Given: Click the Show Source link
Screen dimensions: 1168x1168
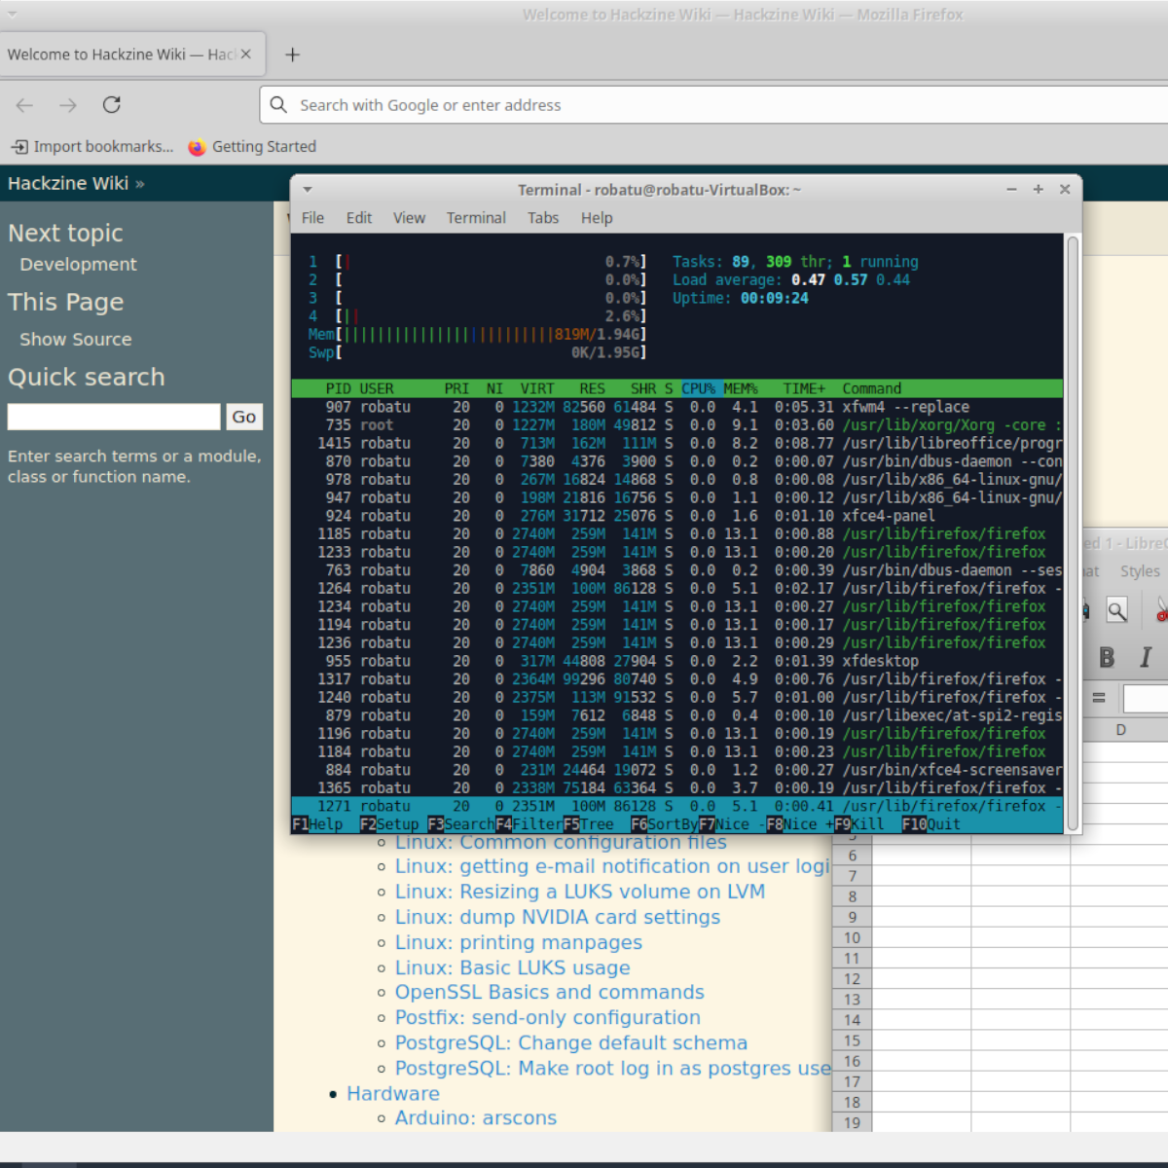Looking at the screenshot, I should pyautogui.click(x=76, y=340).
